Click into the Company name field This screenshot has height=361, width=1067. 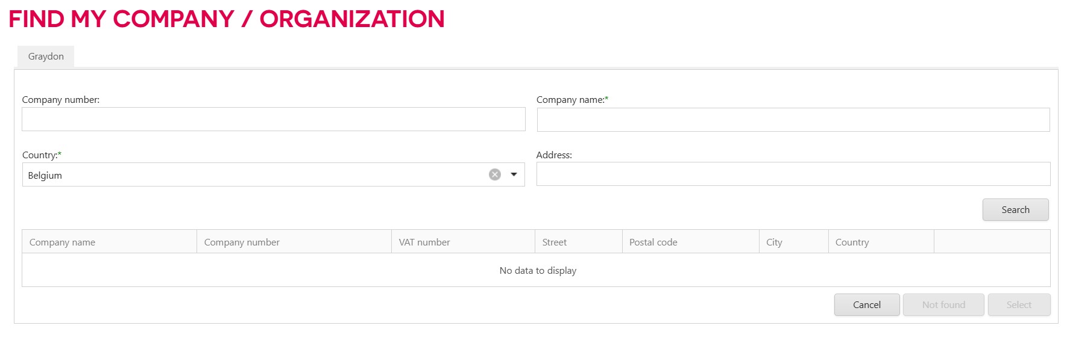tap(793, 120)
